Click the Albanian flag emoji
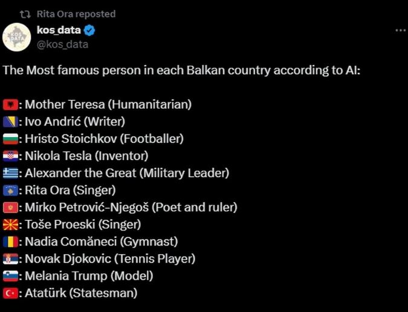408x312 pixels. [x=10, y=105]
